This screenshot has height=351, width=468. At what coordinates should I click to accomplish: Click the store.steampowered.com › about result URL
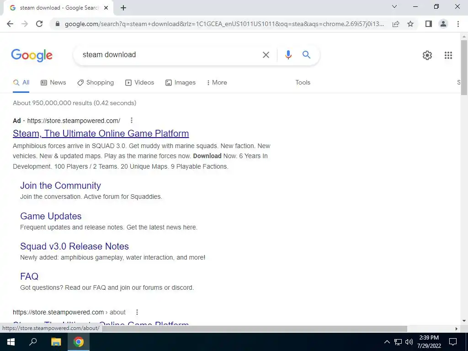(x=69, y=312)
